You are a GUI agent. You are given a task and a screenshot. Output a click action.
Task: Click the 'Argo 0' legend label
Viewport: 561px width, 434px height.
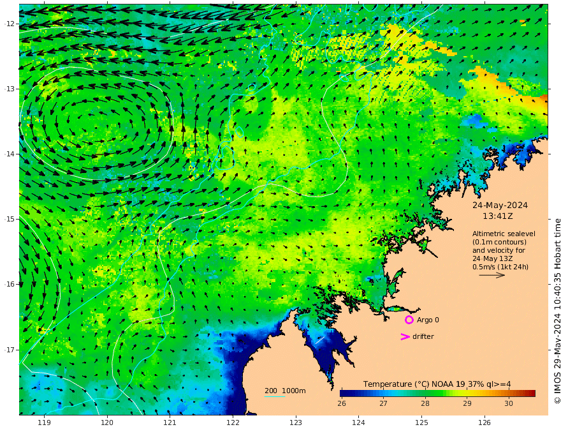coord(428,320)
